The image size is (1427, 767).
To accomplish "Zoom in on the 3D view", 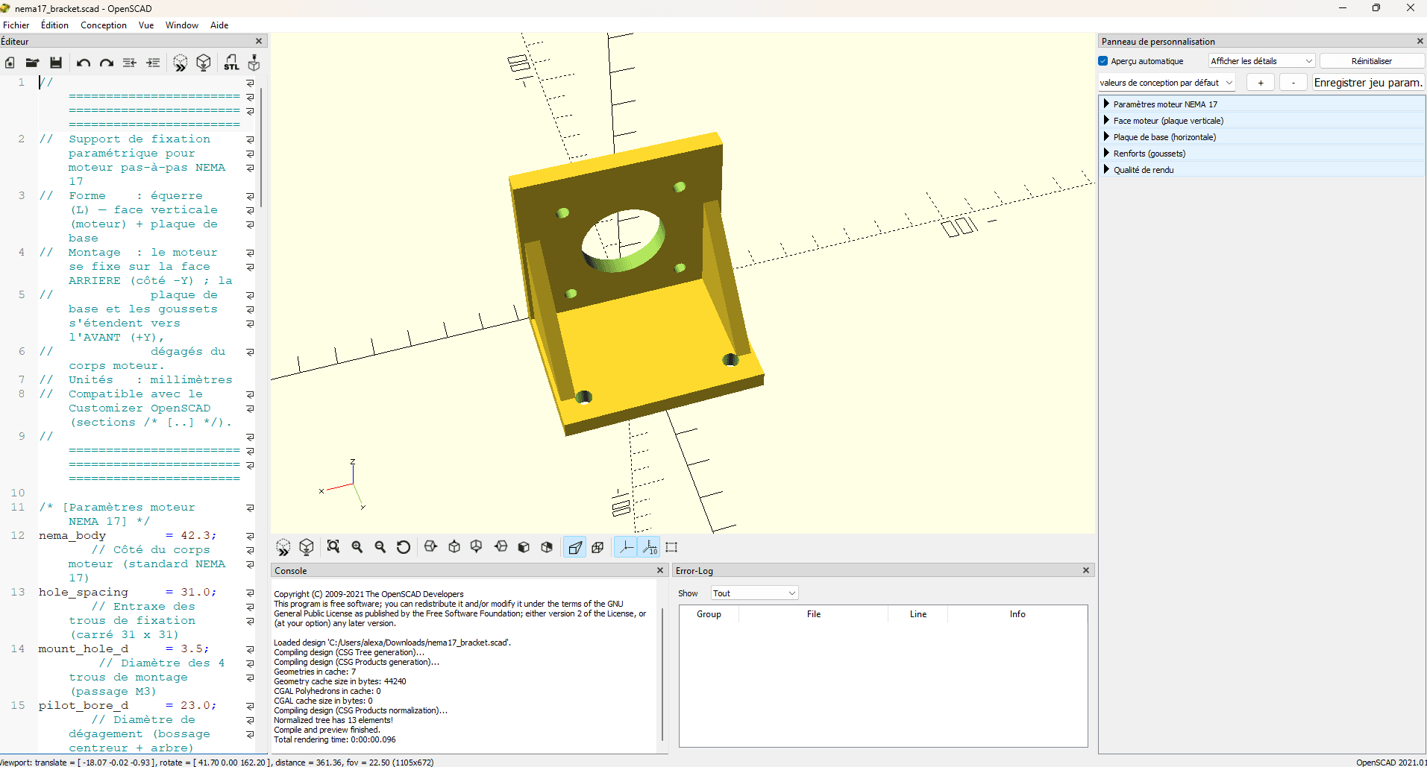I will coord(357,547).
